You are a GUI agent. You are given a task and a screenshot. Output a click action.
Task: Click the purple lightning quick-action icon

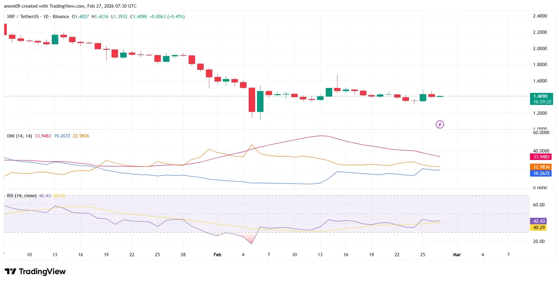coord(440,124)
